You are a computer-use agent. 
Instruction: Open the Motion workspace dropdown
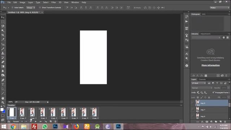tap(219, 8)
